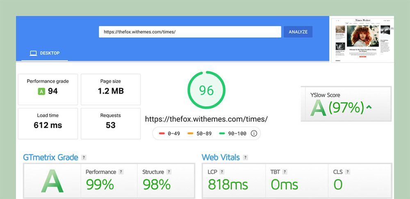Click the desktop monitor icon
This screenshot has height=199, width=410.
(33, 53)
